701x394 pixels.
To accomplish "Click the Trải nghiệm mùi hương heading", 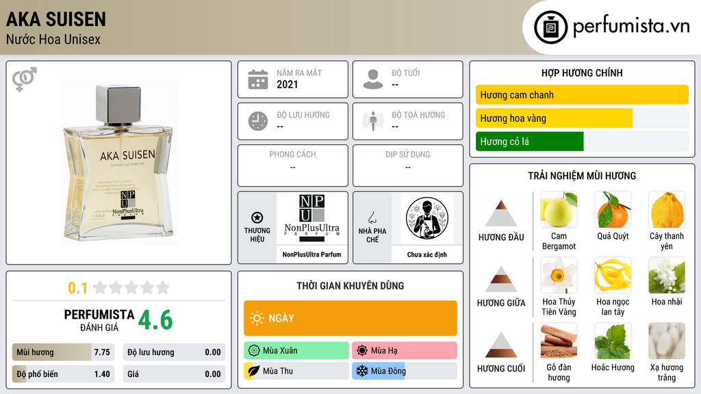I will tap(582, 176).
